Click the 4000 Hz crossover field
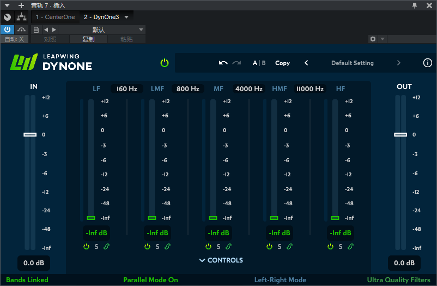 249,89
